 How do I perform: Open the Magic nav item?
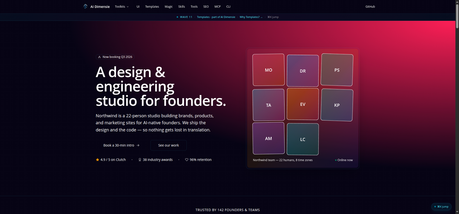point(169,6)
